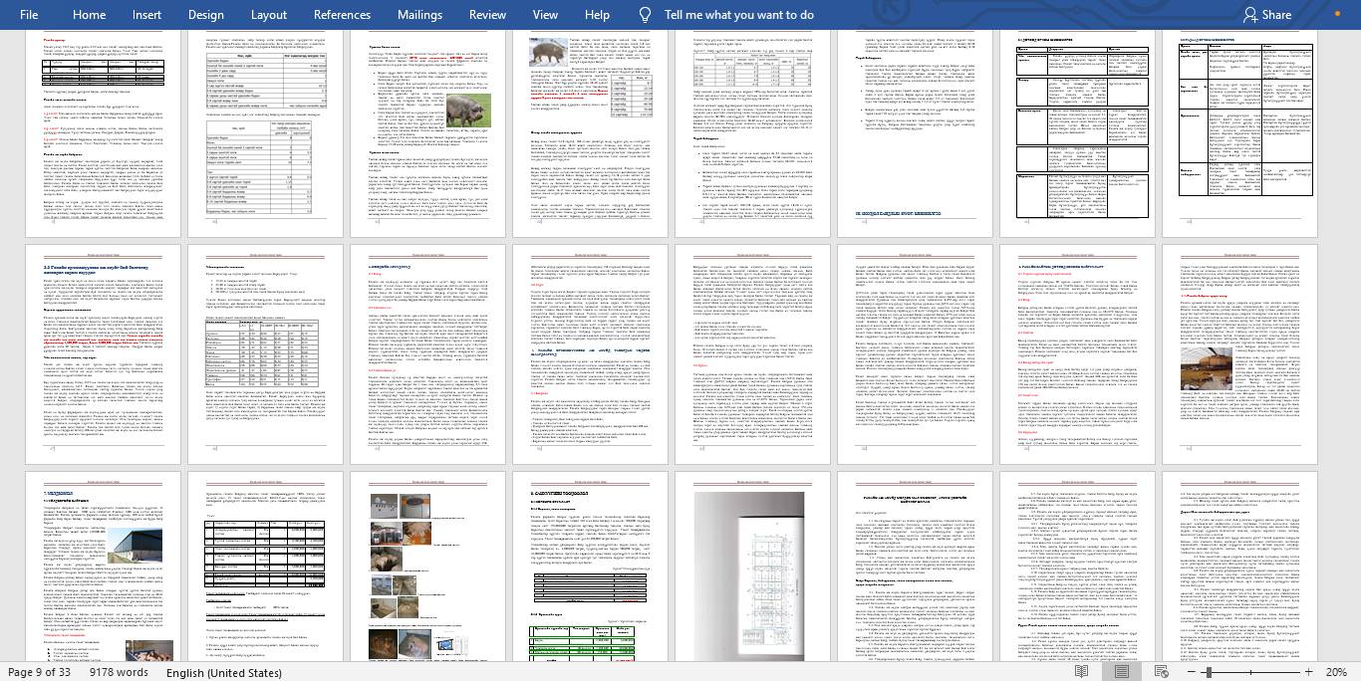Open the View tab
The height and width of the screenshot is (681, 1361).
click(545, 15)
